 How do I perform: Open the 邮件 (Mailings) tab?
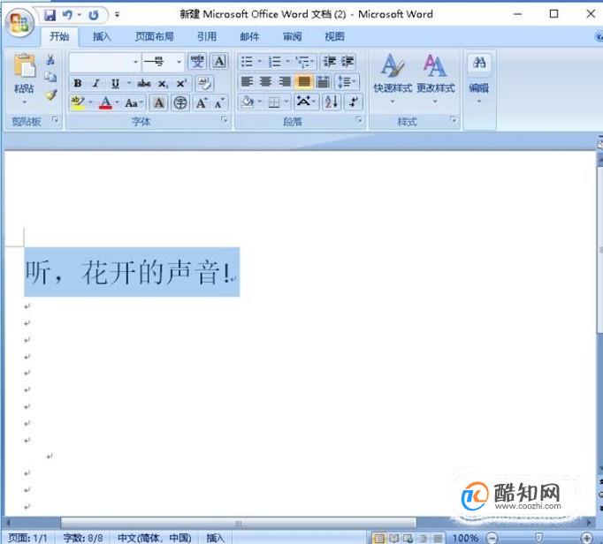tap(249, 36)
